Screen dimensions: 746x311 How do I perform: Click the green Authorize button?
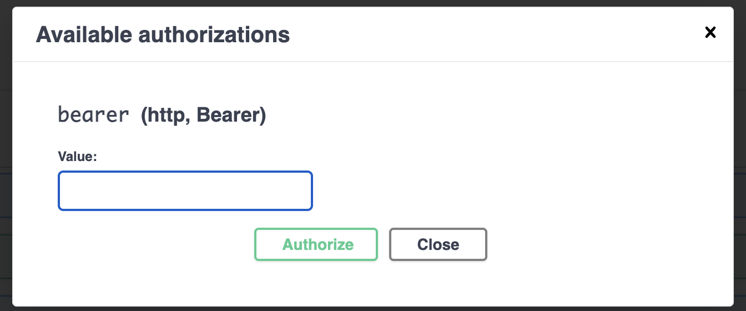(316, 244)
